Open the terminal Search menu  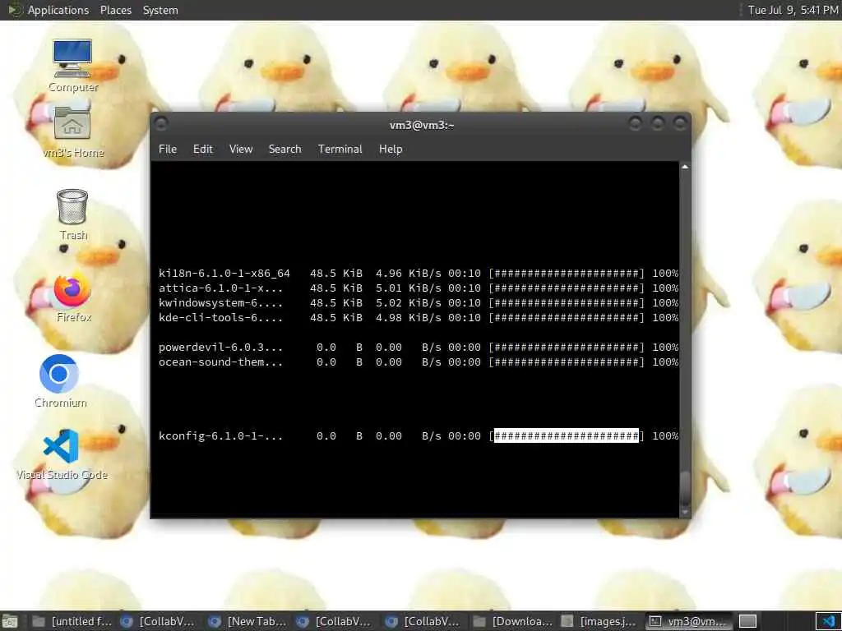pos(285,150)
